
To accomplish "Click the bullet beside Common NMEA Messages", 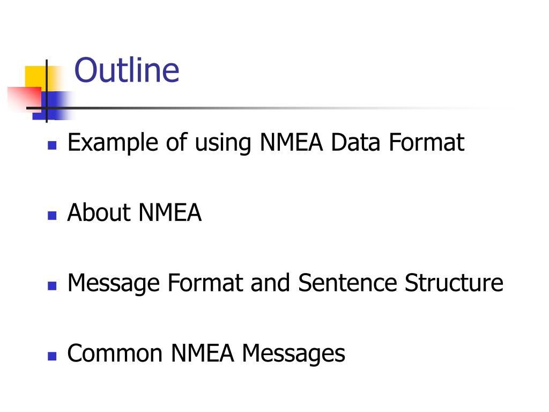I will [x=52, y=356].
